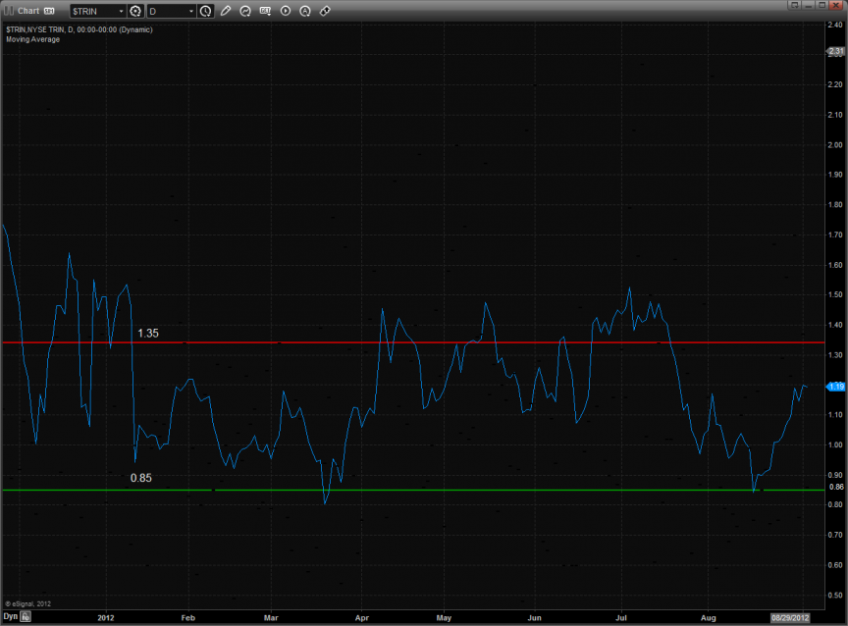
Task: Open the SET icon dropdown menu
Action: pyautogui.click(x=266, y=11)
